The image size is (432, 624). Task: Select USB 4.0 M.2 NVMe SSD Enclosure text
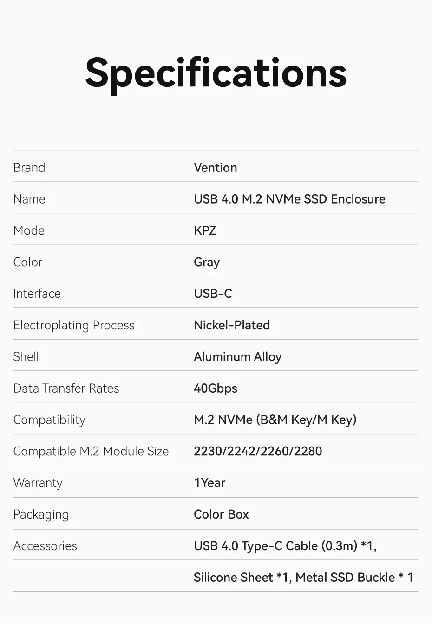click(289, 199)
